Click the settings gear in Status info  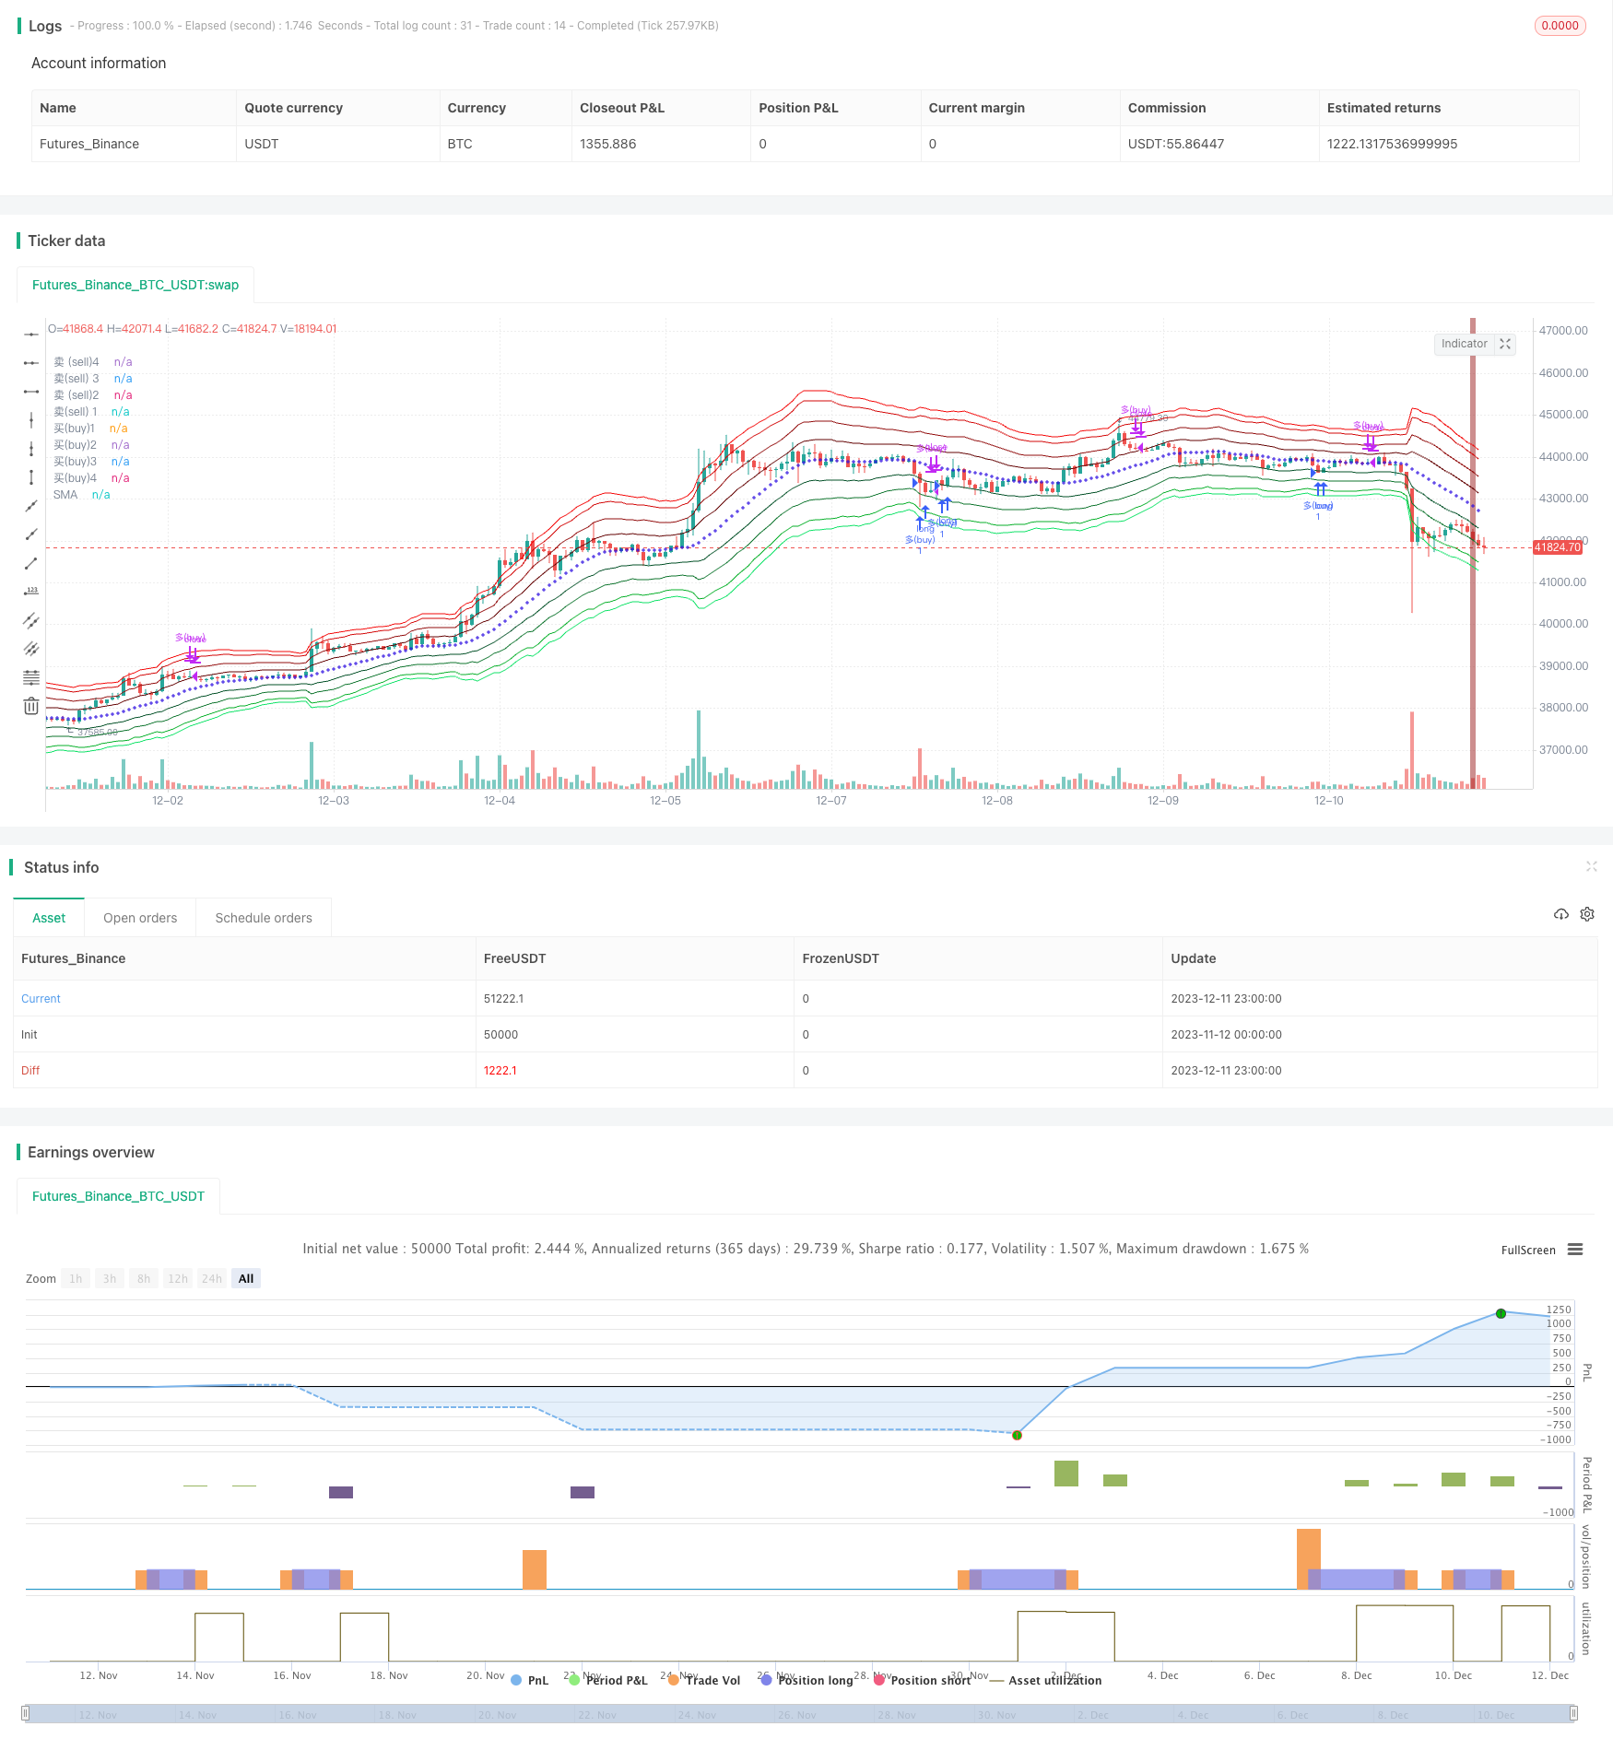pos(1587,914)
